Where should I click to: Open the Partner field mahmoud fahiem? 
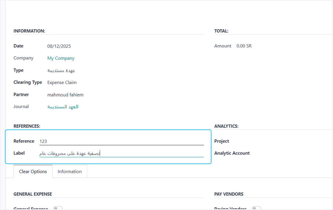(x=65, y=95)
